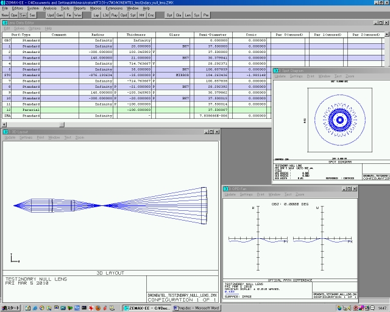This screenshot has height=312, width=390.
Task: Select surface 12 Paraxial type cell
Action: (x=26, y=110)
